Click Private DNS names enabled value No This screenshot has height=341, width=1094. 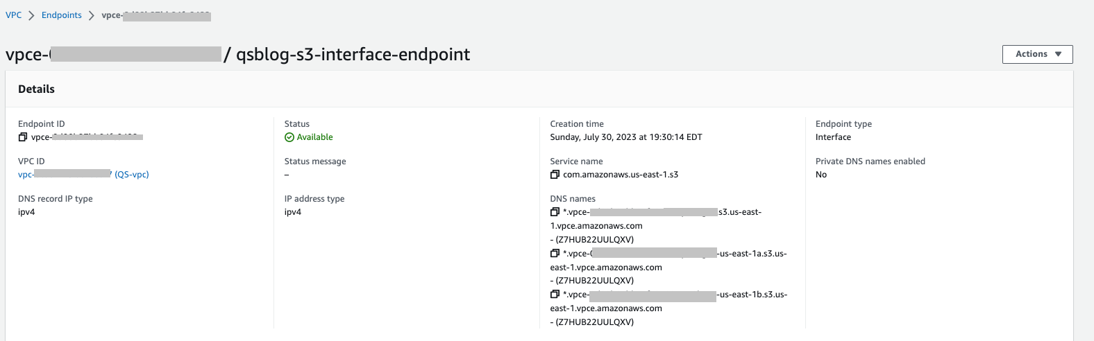[x=821, y=175]
